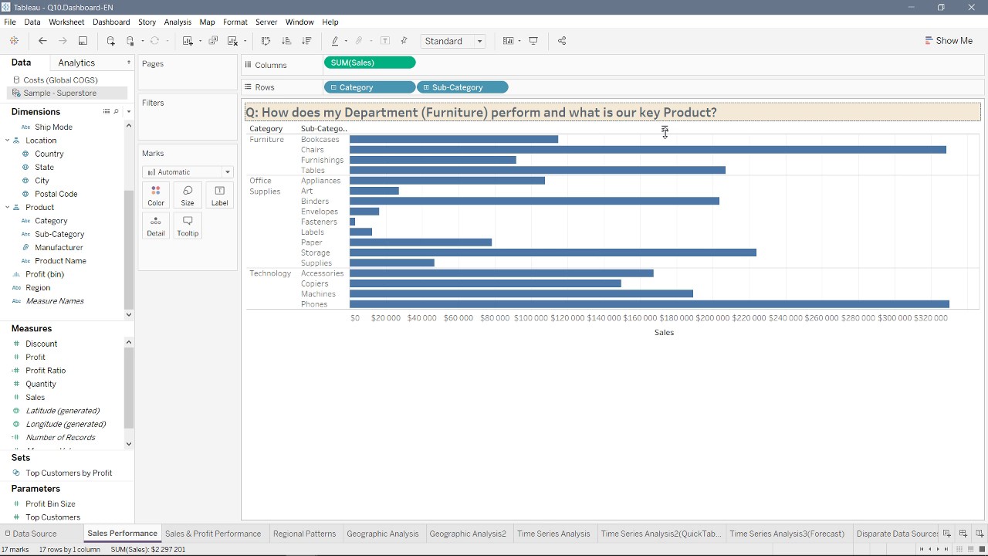Save the workbook via the floppy disk icon
988x556 pixels.
[83, 41]
